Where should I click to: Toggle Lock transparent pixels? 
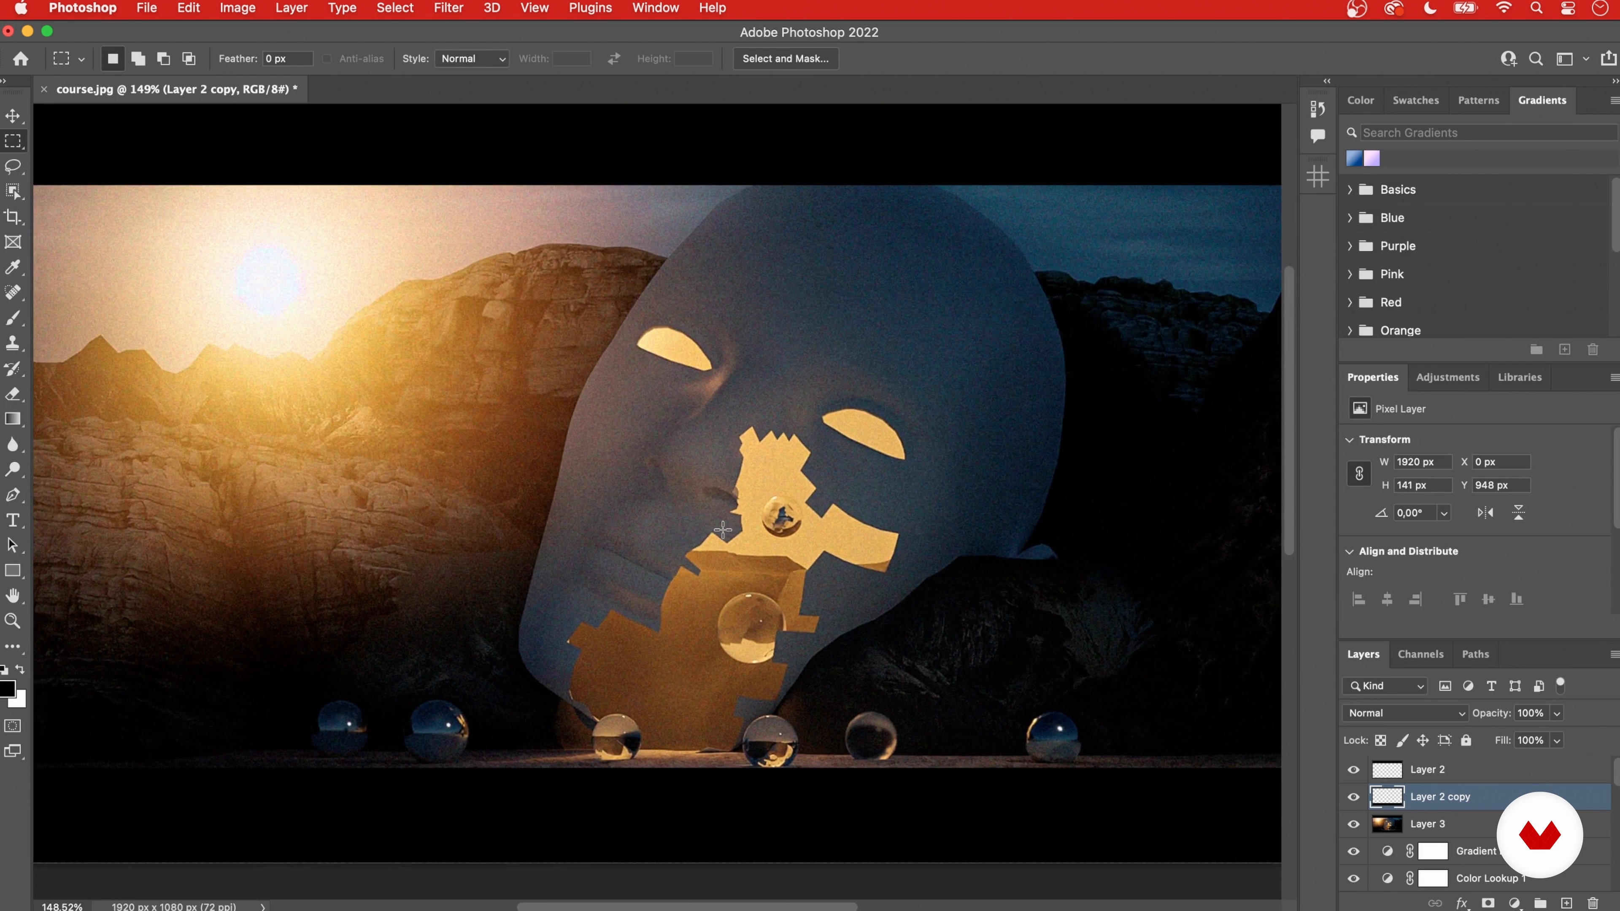[x=1380, y=740]
